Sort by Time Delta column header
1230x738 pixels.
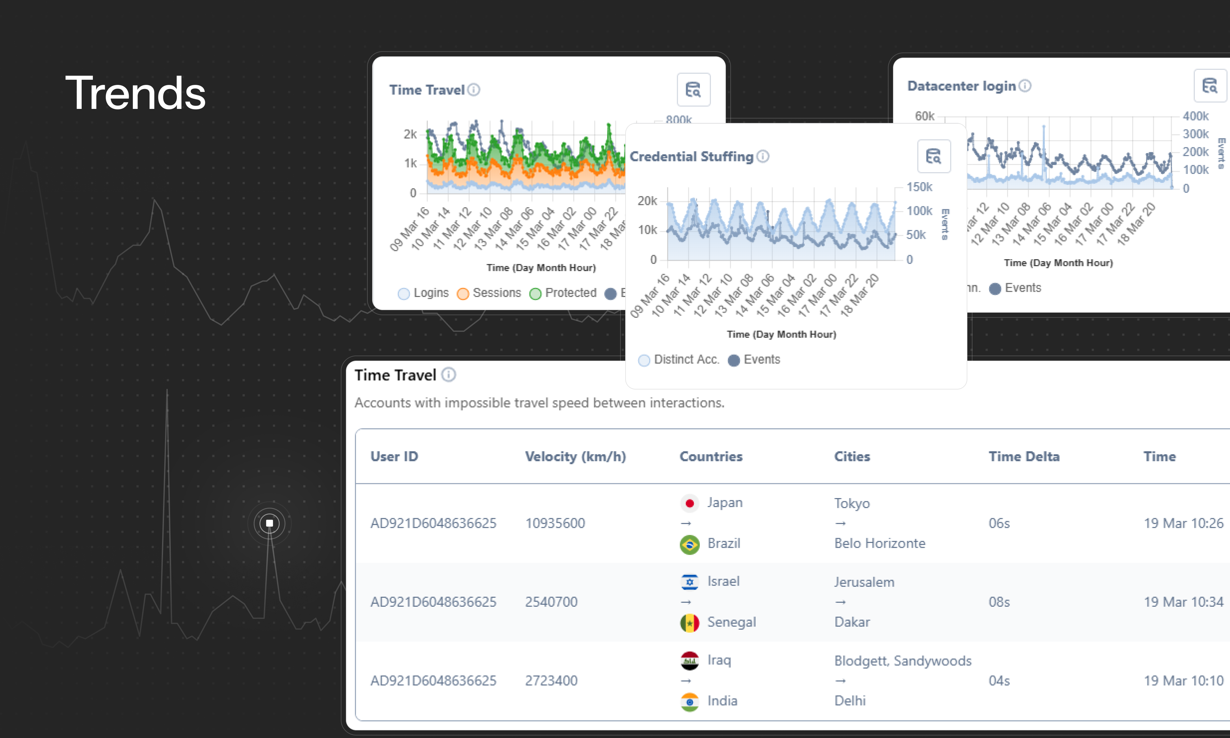tap(1024, 456)
